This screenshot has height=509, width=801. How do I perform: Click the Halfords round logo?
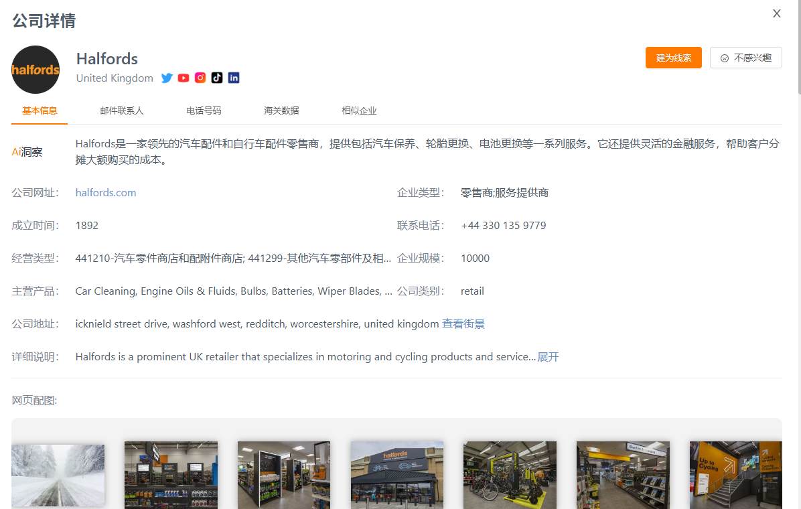[35, 70]
